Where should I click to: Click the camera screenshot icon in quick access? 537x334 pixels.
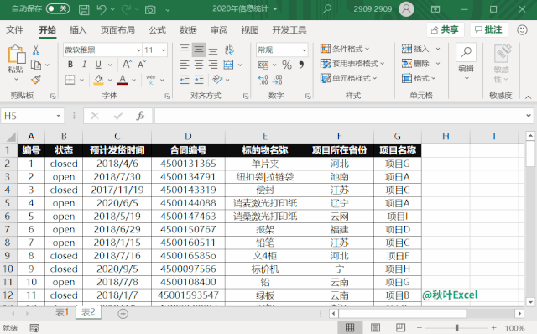pos(150,9)
